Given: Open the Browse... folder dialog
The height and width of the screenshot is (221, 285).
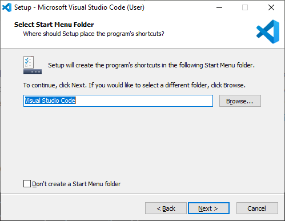Looking at the screenshot, I should [240, 101].
